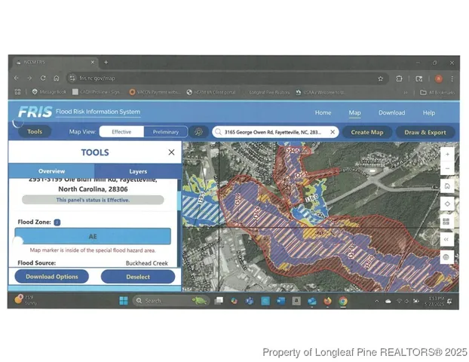The height and width of the screenshot is (362, 469).
Task: Click the globe icon on map
Action: click(446, 257)
